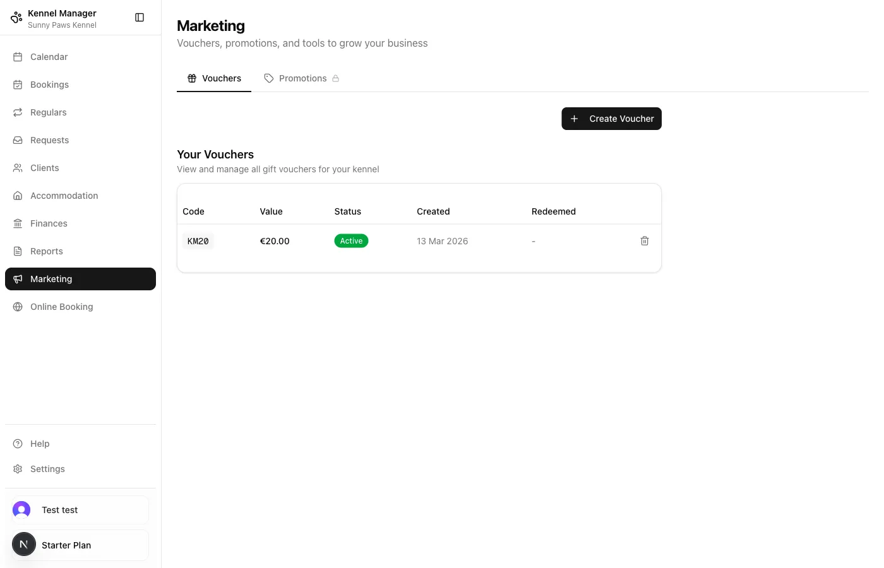Select the Accommodation house icon

(17, 195)
